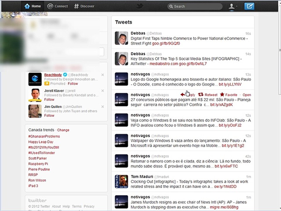Open the Scott Parker trend
Image resolution: width=281 pixels, height=211 pixels.
[x=37, y=159]
